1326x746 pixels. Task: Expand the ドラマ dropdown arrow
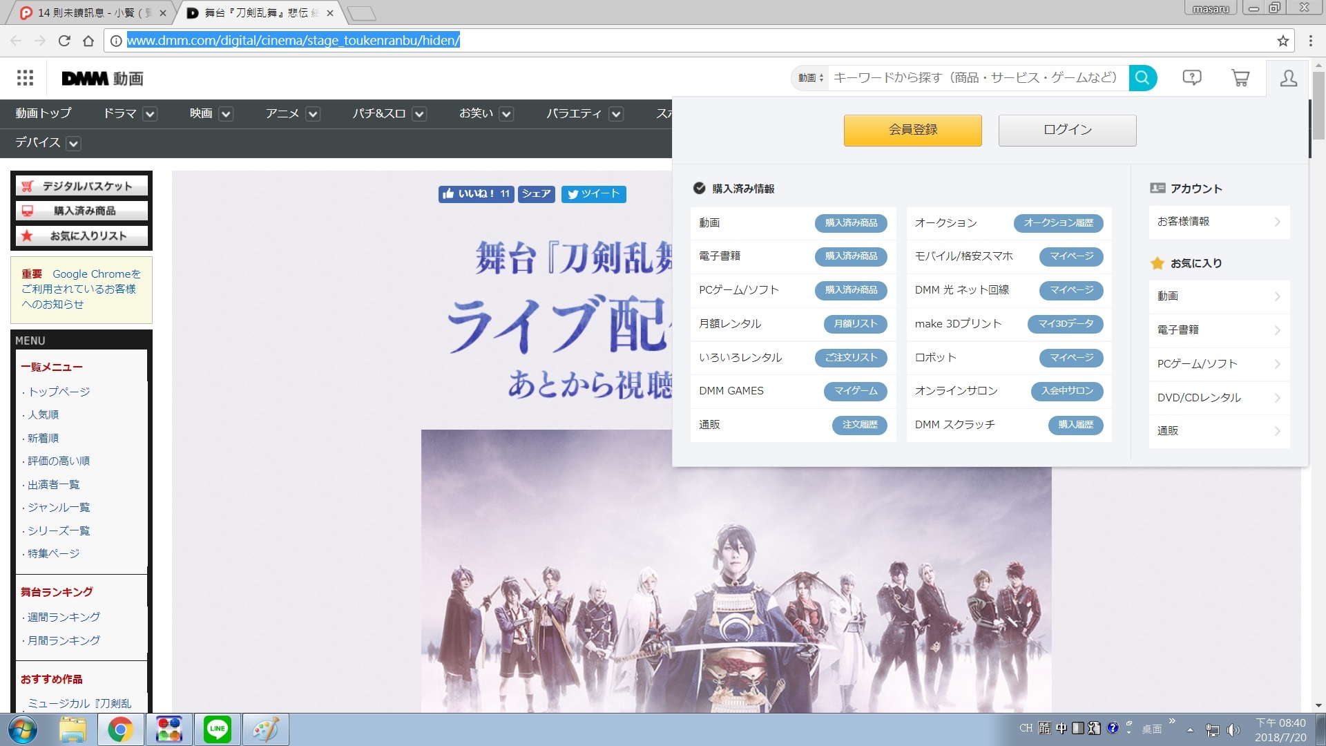tap(150, 114)
